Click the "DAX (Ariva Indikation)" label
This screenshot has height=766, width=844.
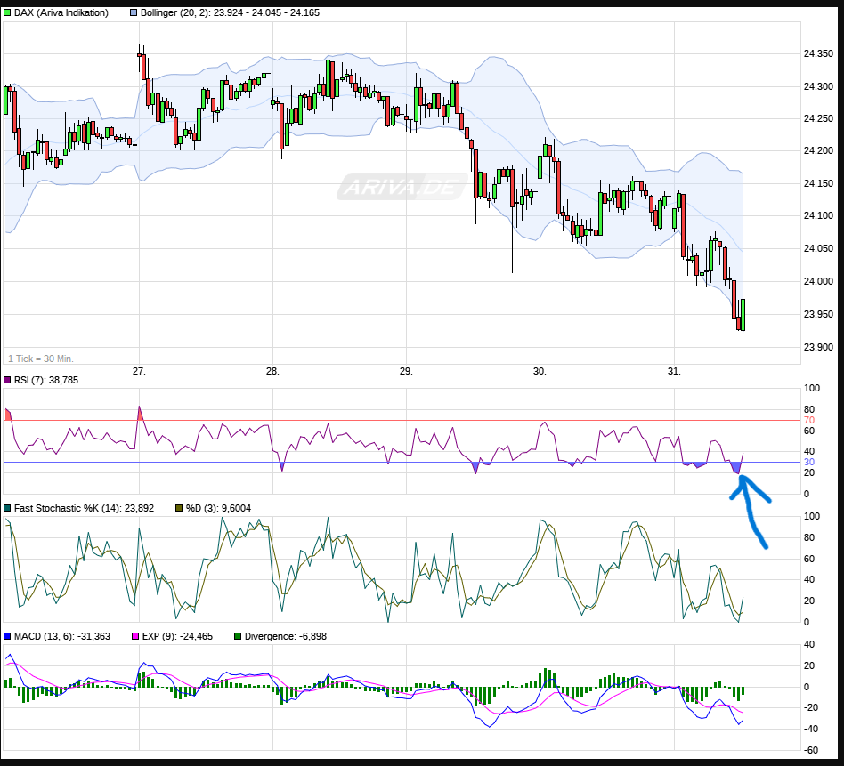(x=61, y=13)
